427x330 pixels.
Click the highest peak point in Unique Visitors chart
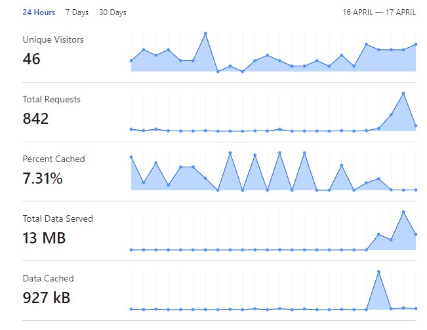click(x=205, y=33)
